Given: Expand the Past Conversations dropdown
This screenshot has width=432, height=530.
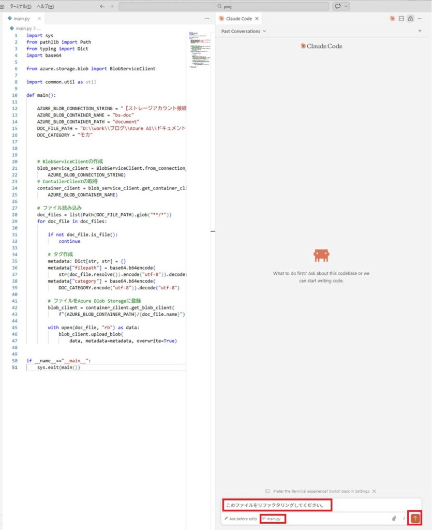Looking at the screenshot, I should pos(244,31).
